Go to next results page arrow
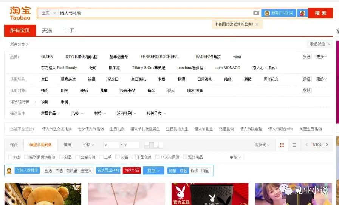Screen dimensions: 339x205 (x=327, y=145)
